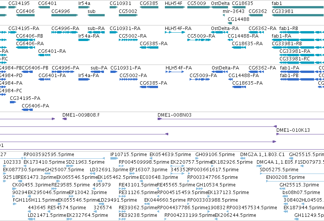Select protein fab1-PA label
This screenshot has height=221, width=324.
click(290, 68)
